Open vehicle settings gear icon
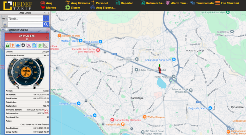The height and width of the screenshot is (135, 246). coord(23,45)
